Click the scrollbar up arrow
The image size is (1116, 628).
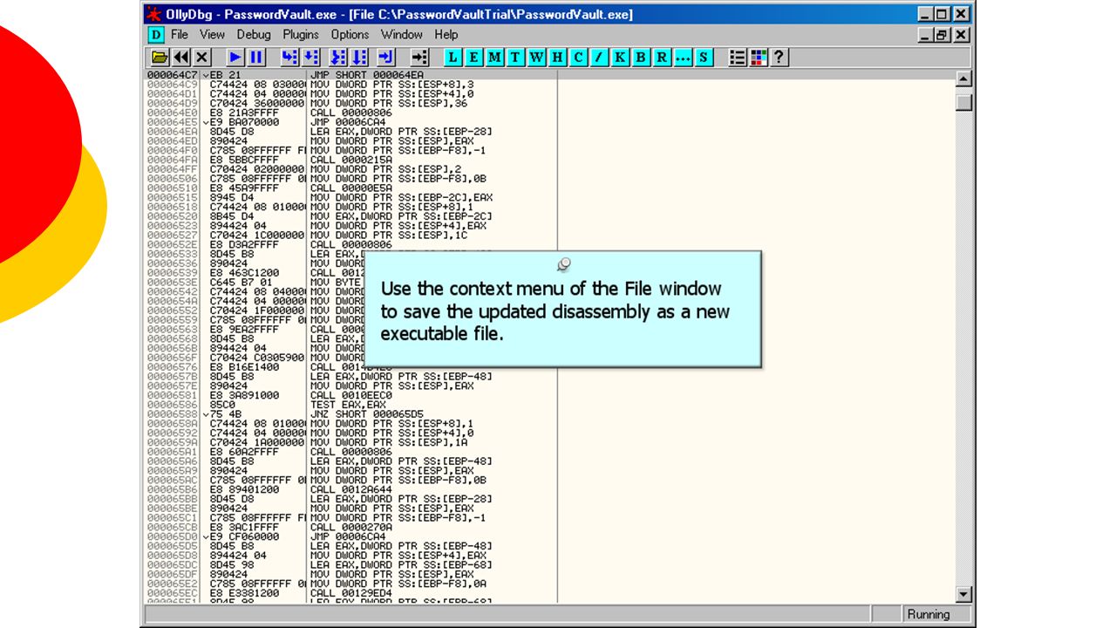(x=963, y=79)
